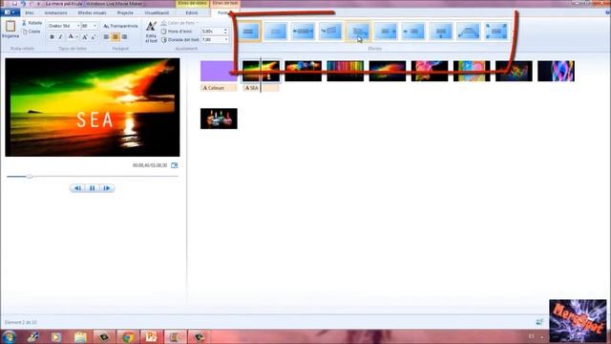Click the start time spinner arrows

tap(225, 32)
